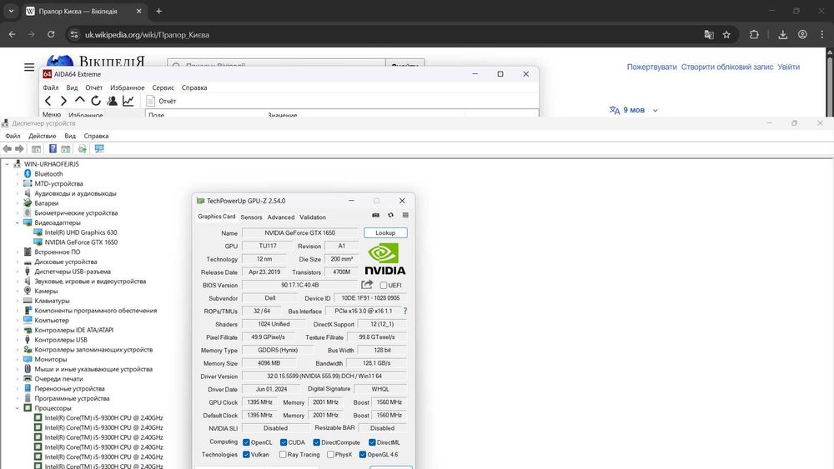Screen dimensions: 834x469
Task: Click GPU-Z refresh icon
Action: coord(390,215)
